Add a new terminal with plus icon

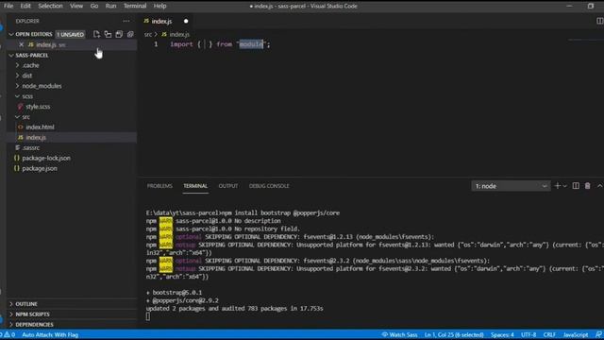[557, 186]
